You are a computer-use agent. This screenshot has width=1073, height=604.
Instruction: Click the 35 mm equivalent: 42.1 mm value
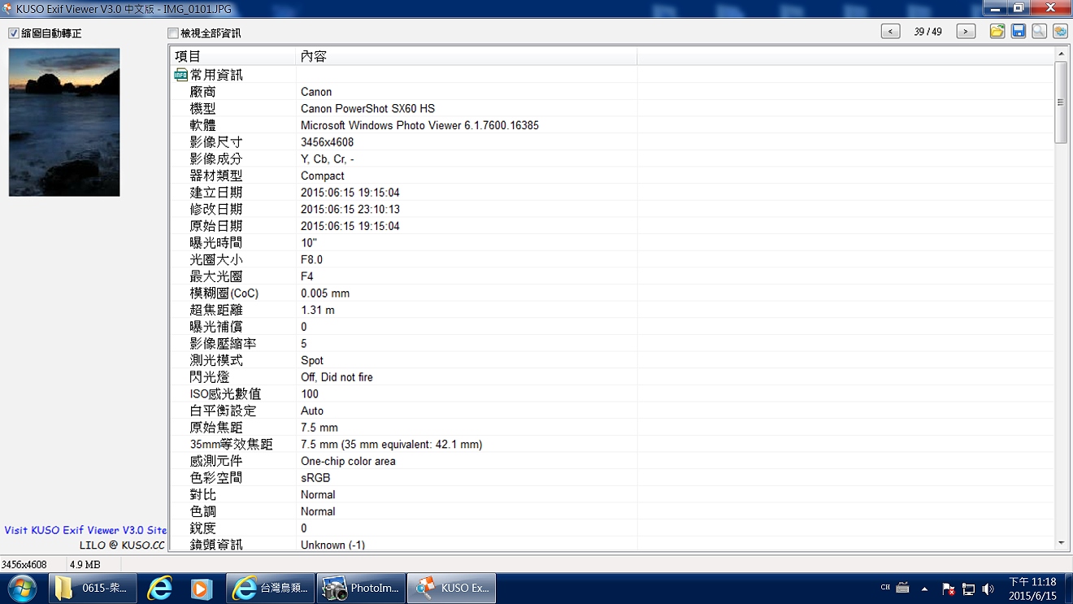391,445
